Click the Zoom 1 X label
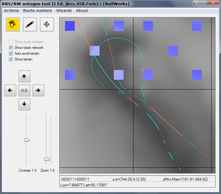 coord(48,170)
